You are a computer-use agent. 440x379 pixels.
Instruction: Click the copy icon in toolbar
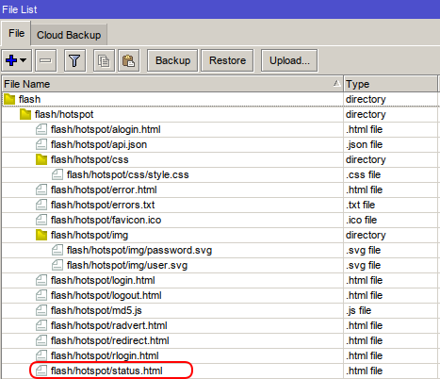pos(104,60)
